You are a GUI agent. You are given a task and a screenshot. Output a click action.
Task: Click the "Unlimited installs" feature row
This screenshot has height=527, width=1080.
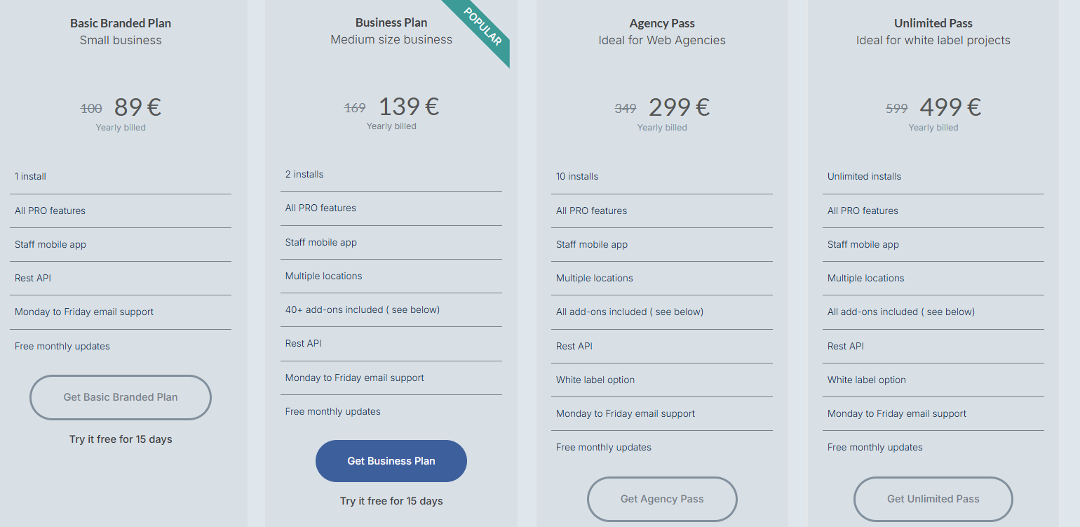(864, 176)
